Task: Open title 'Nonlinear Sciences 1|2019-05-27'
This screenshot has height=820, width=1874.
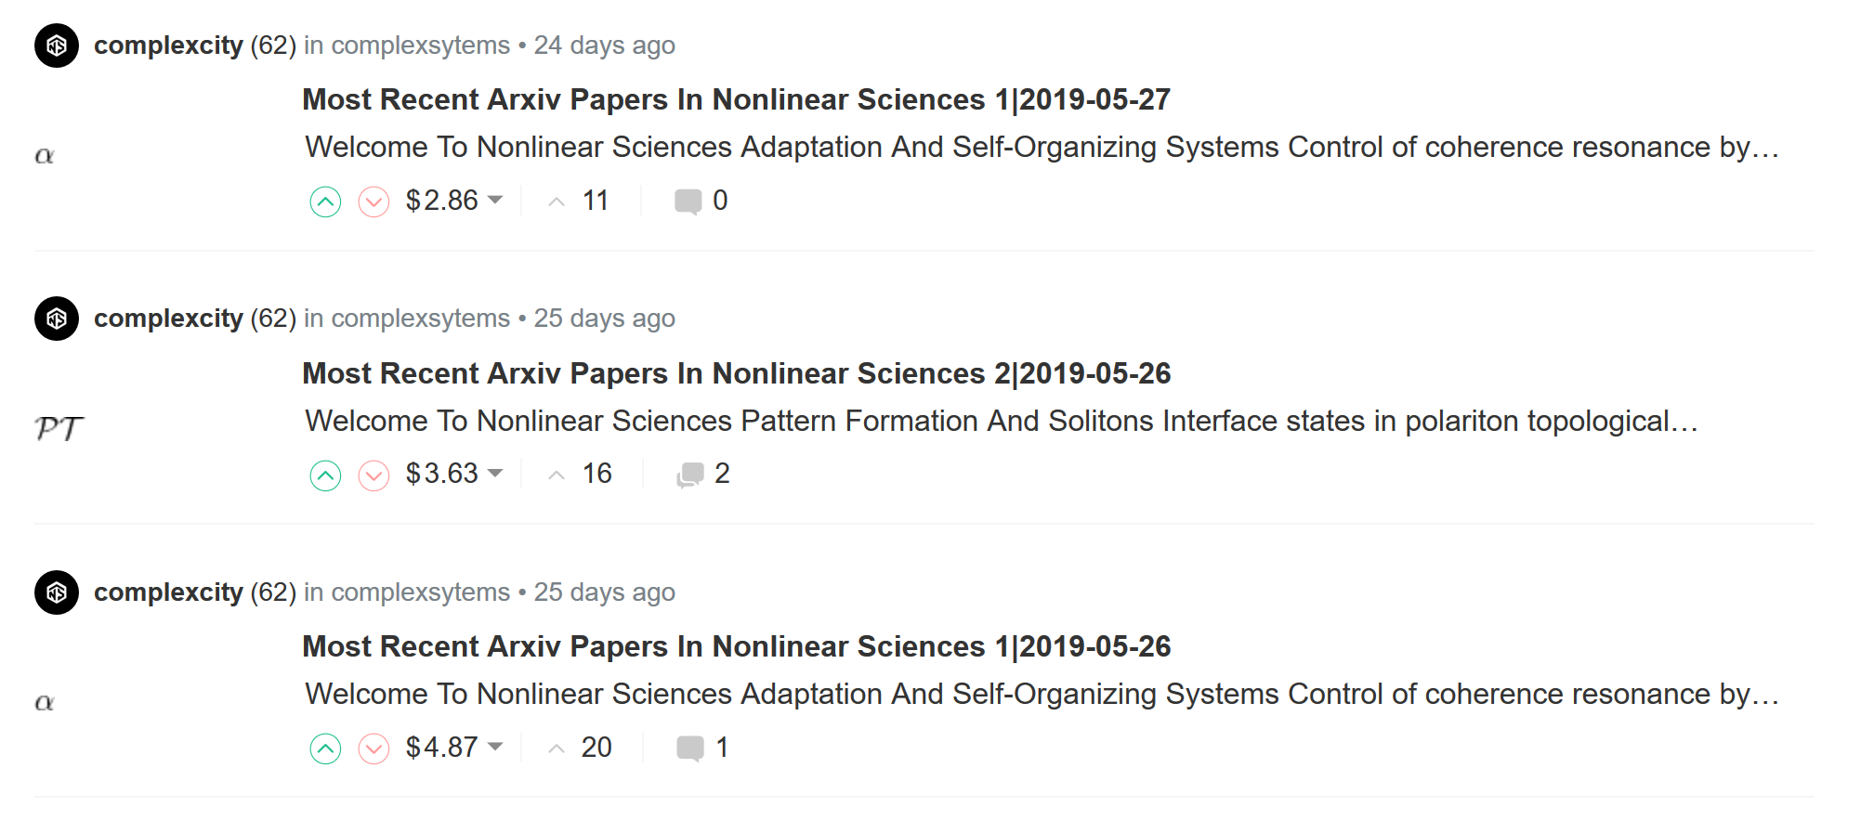Action: 736,99
